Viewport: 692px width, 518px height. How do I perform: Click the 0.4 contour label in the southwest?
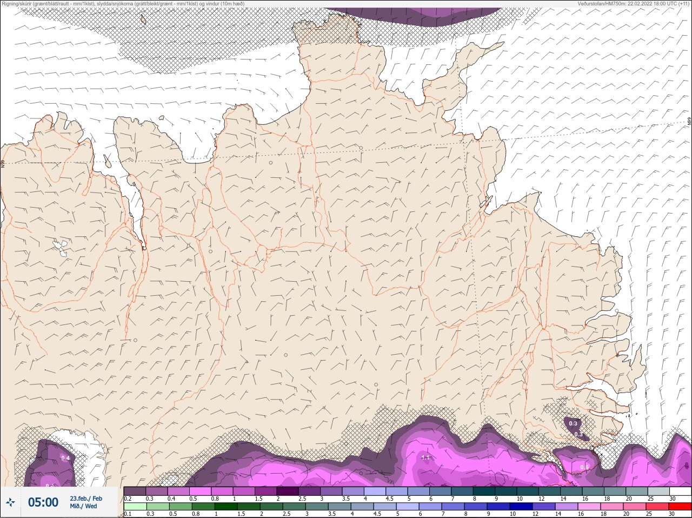click(65, 458)
